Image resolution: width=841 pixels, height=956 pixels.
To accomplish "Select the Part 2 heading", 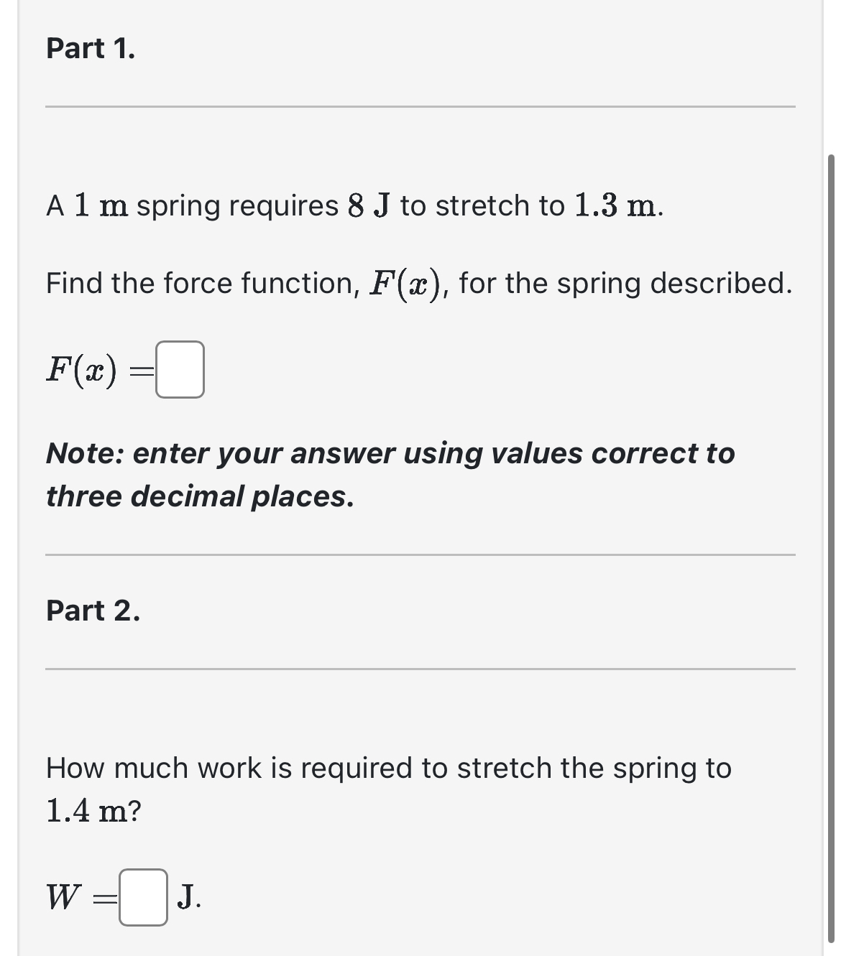I will coord(92,611).
